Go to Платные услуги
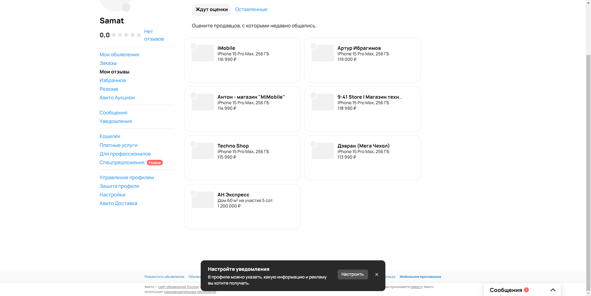Image resolution: width=591 pixels, height=296 pixels. [119, 145]
